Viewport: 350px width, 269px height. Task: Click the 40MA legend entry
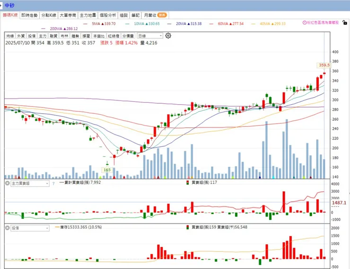point(268,24)
